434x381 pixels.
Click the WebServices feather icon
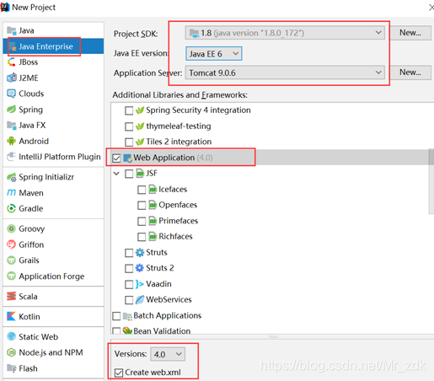coord(140,300)
